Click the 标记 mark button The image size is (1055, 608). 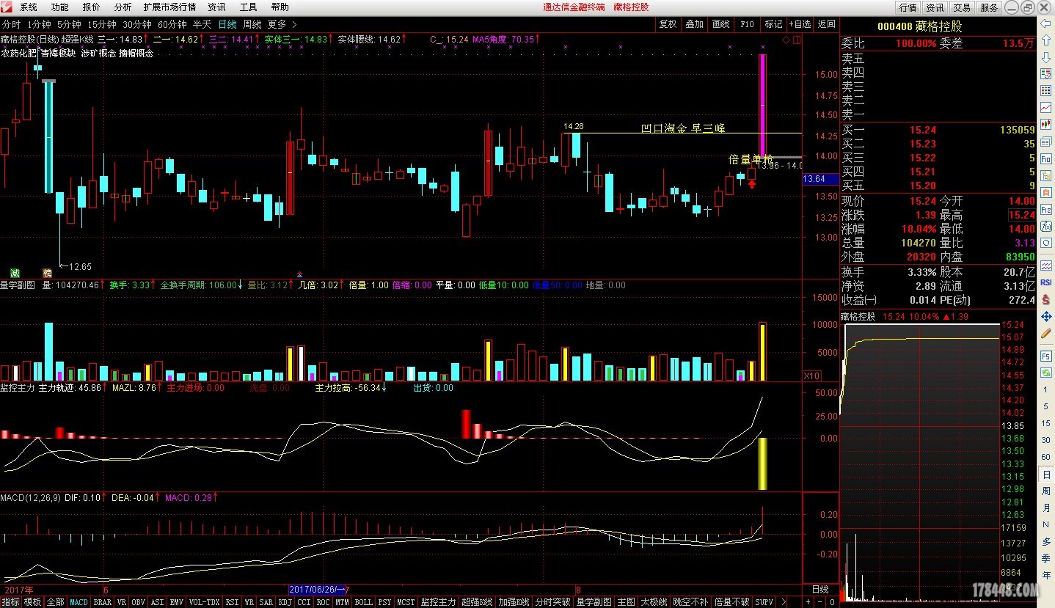click(x=773, y=24)
